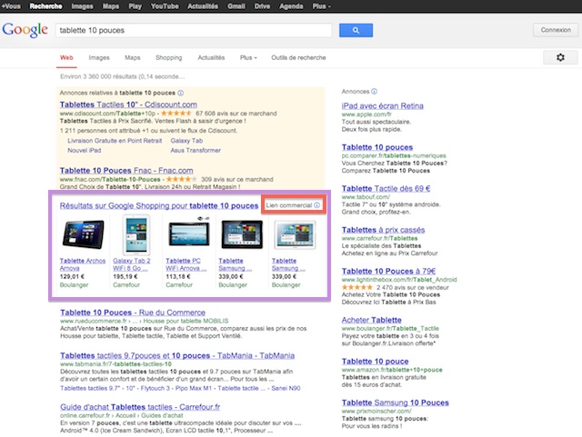Screen dimensions: 582x437
Task: Expand the 'Plus' dropdown under search tabs
Action: point(248,57)
